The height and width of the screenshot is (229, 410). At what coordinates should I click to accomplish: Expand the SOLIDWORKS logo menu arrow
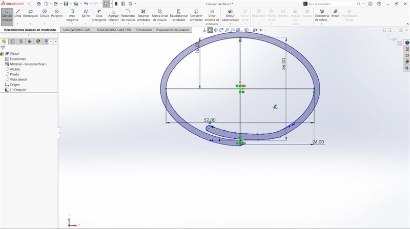(x=29, y=4)
